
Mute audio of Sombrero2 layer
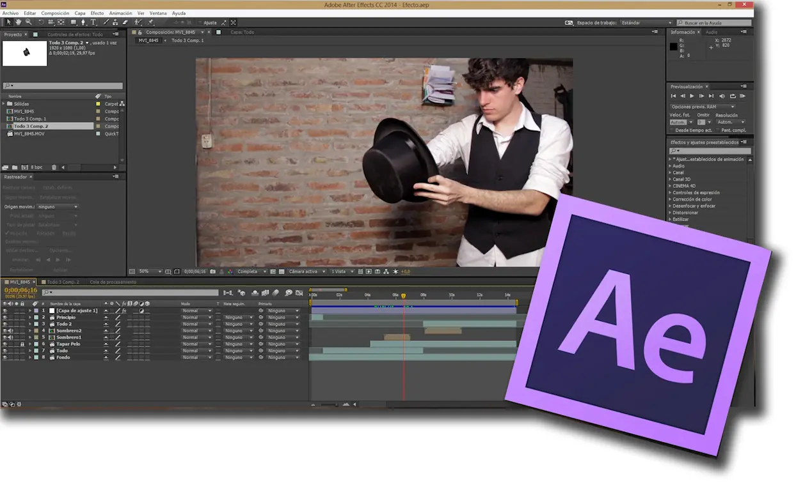point(11,330)
